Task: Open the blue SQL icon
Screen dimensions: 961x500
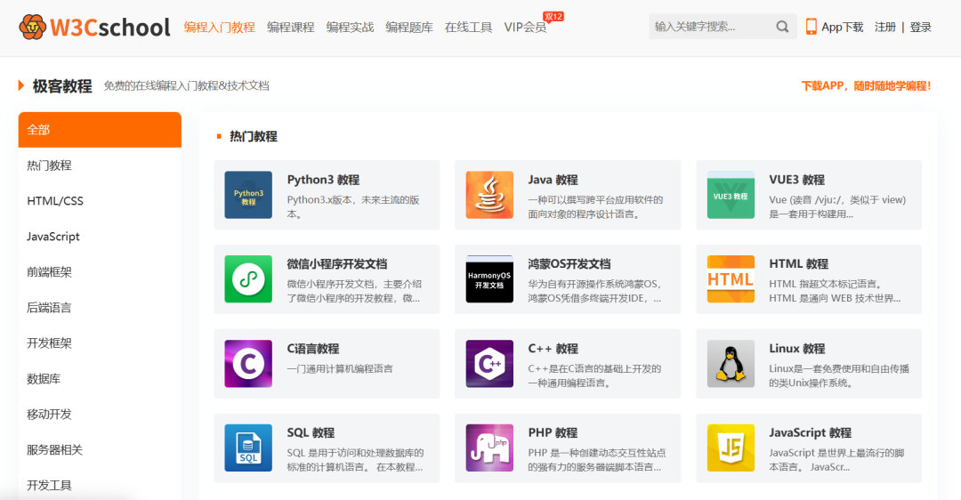Action: [x=248, y=448]
